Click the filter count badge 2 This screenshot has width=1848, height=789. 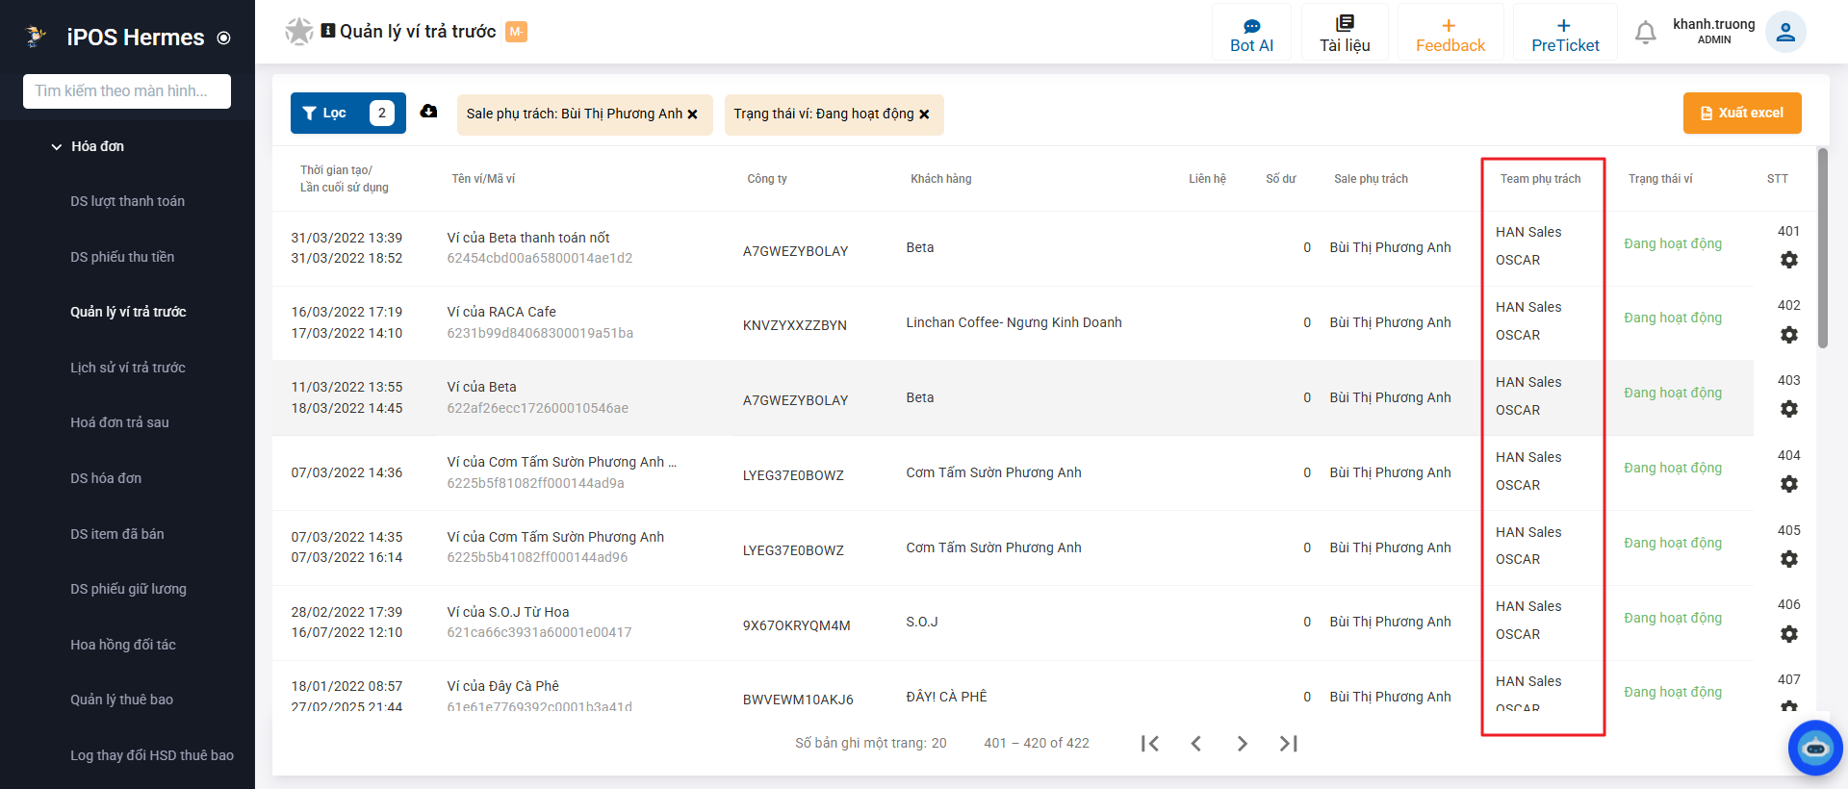pyautogui.click(x=382, y=113)
